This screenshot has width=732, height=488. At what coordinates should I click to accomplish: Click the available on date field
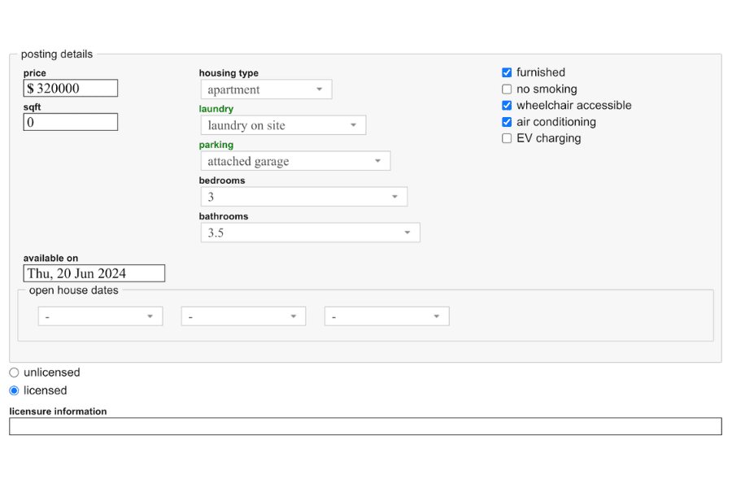[x=94, y=273]
